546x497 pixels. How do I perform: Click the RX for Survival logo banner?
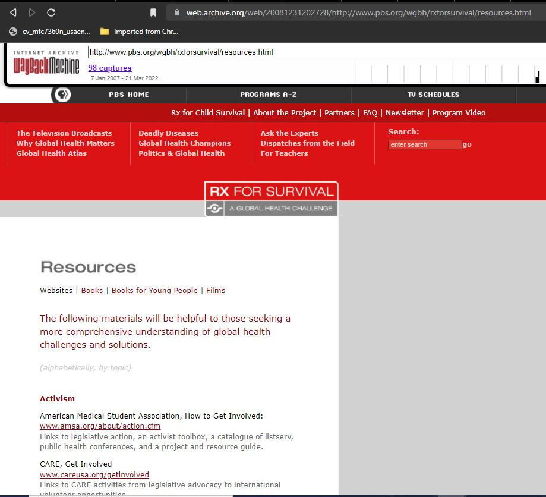pyautogui.click(x=272, y=199)
